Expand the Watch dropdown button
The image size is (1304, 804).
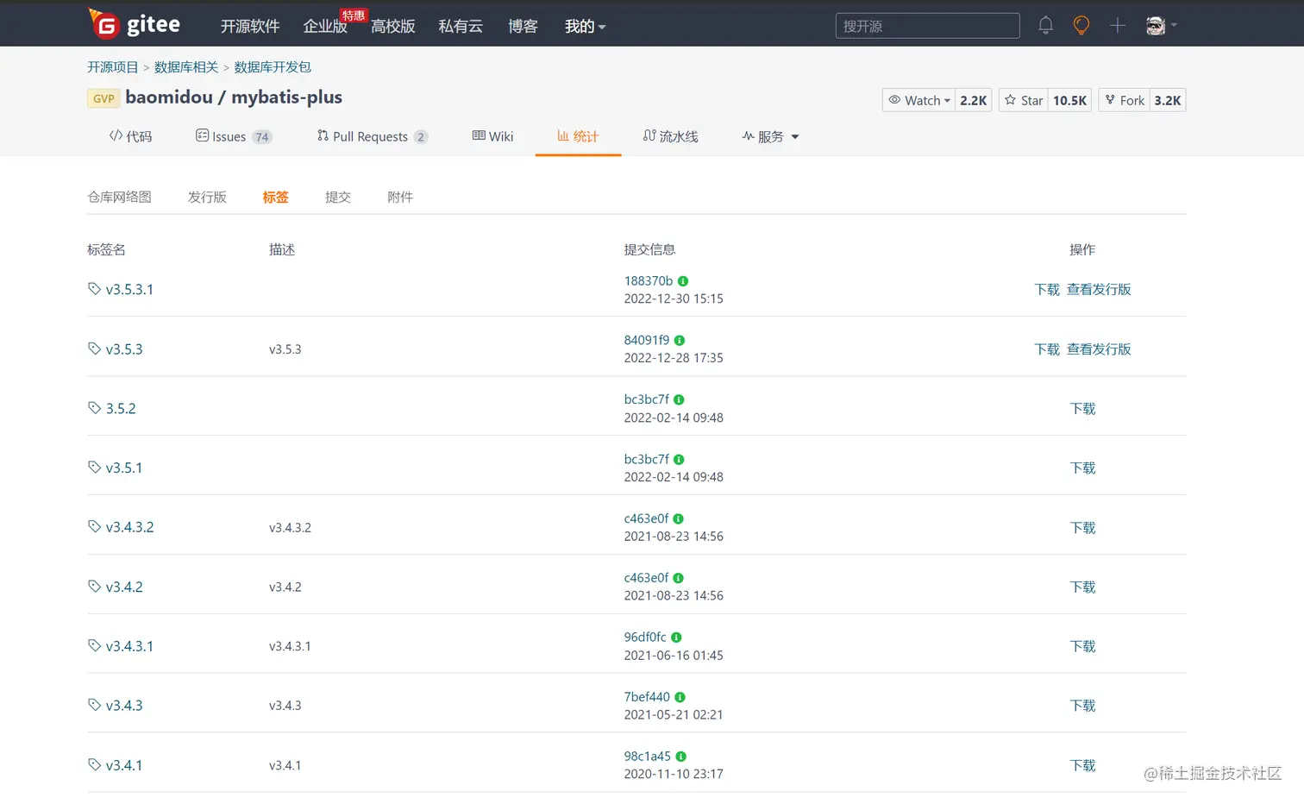pos(918,100)
